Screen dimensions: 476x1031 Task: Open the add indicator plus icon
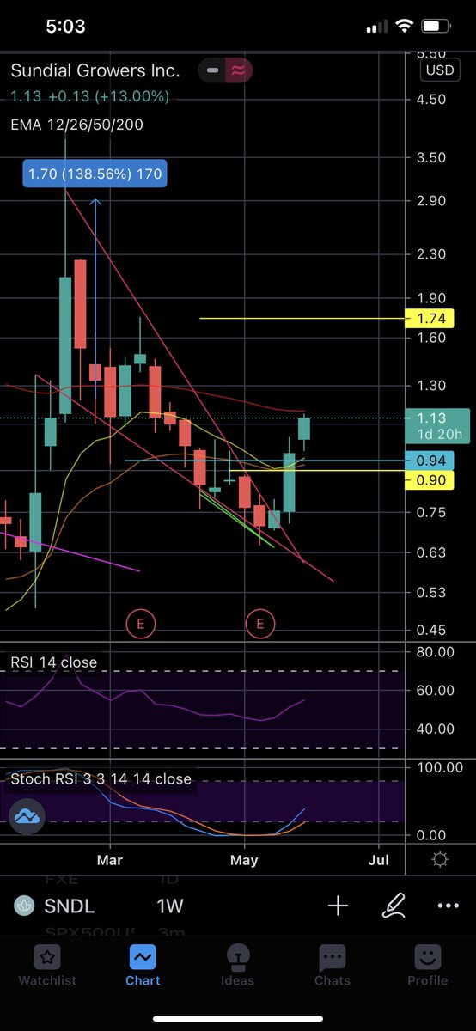pos(338,906)
